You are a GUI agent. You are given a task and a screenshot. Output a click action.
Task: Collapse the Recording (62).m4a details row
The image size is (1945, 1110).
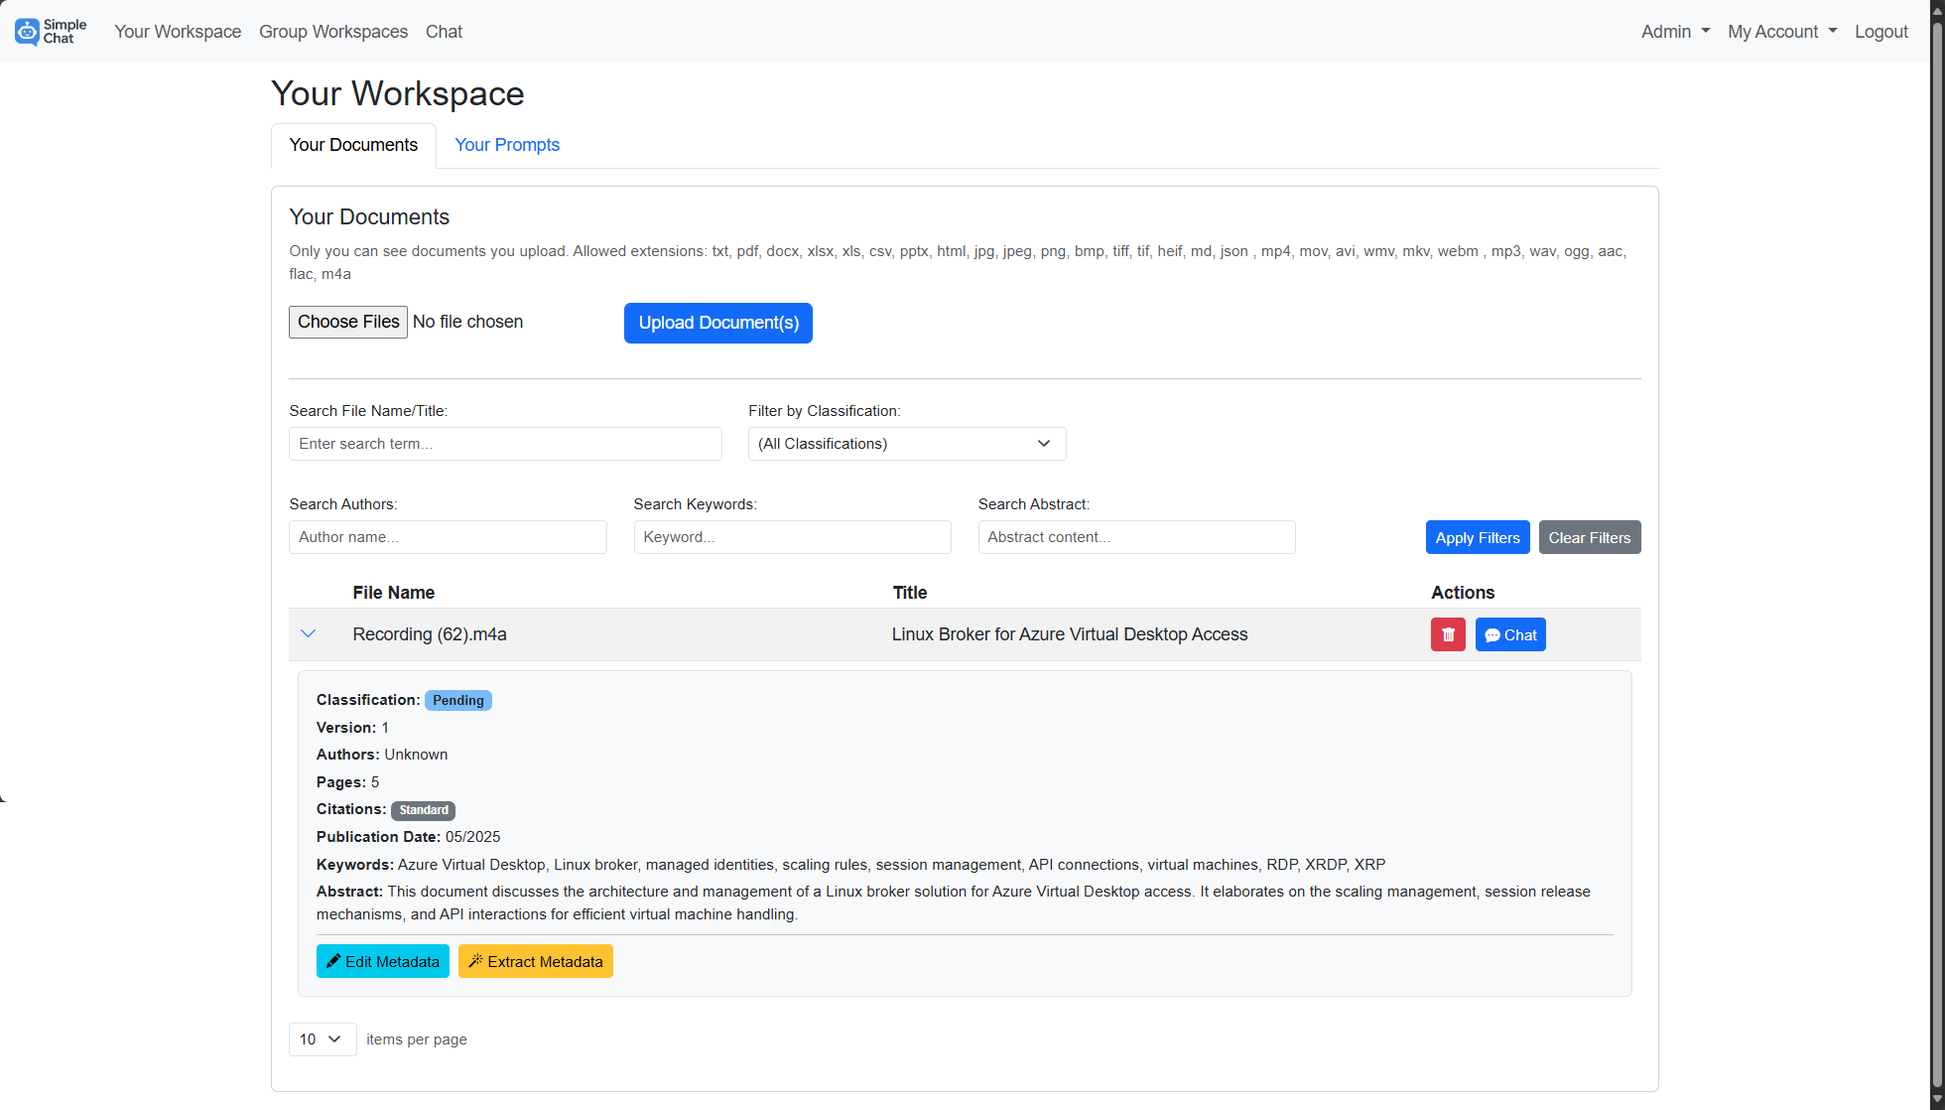[309, 633]
